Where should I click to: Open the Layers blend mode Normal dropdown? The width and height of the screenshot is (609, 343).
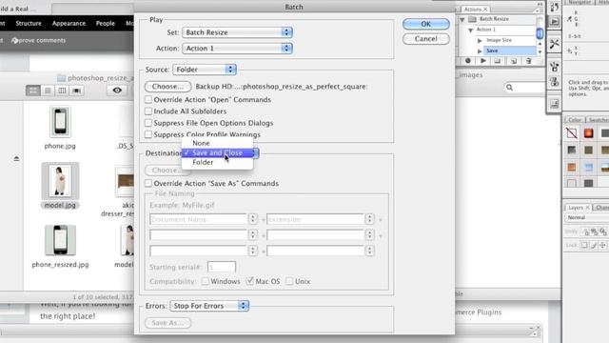coord(586,218)
